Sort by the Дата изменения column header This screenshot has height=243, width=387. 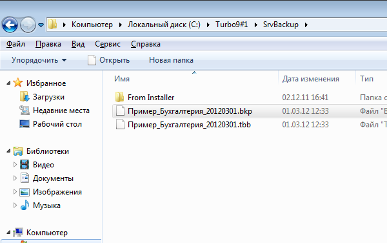point(311,79)
